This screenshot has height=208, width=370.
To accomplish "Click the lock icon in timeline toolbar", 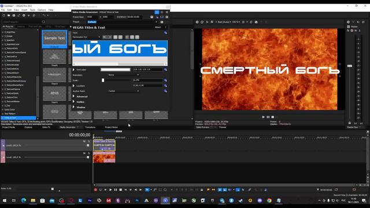I will pyautogui.click(x=202, y=190).
